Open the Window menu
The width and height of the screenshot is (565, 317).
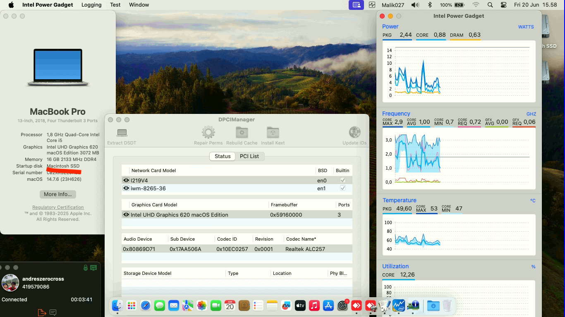(x=139, y=5)
